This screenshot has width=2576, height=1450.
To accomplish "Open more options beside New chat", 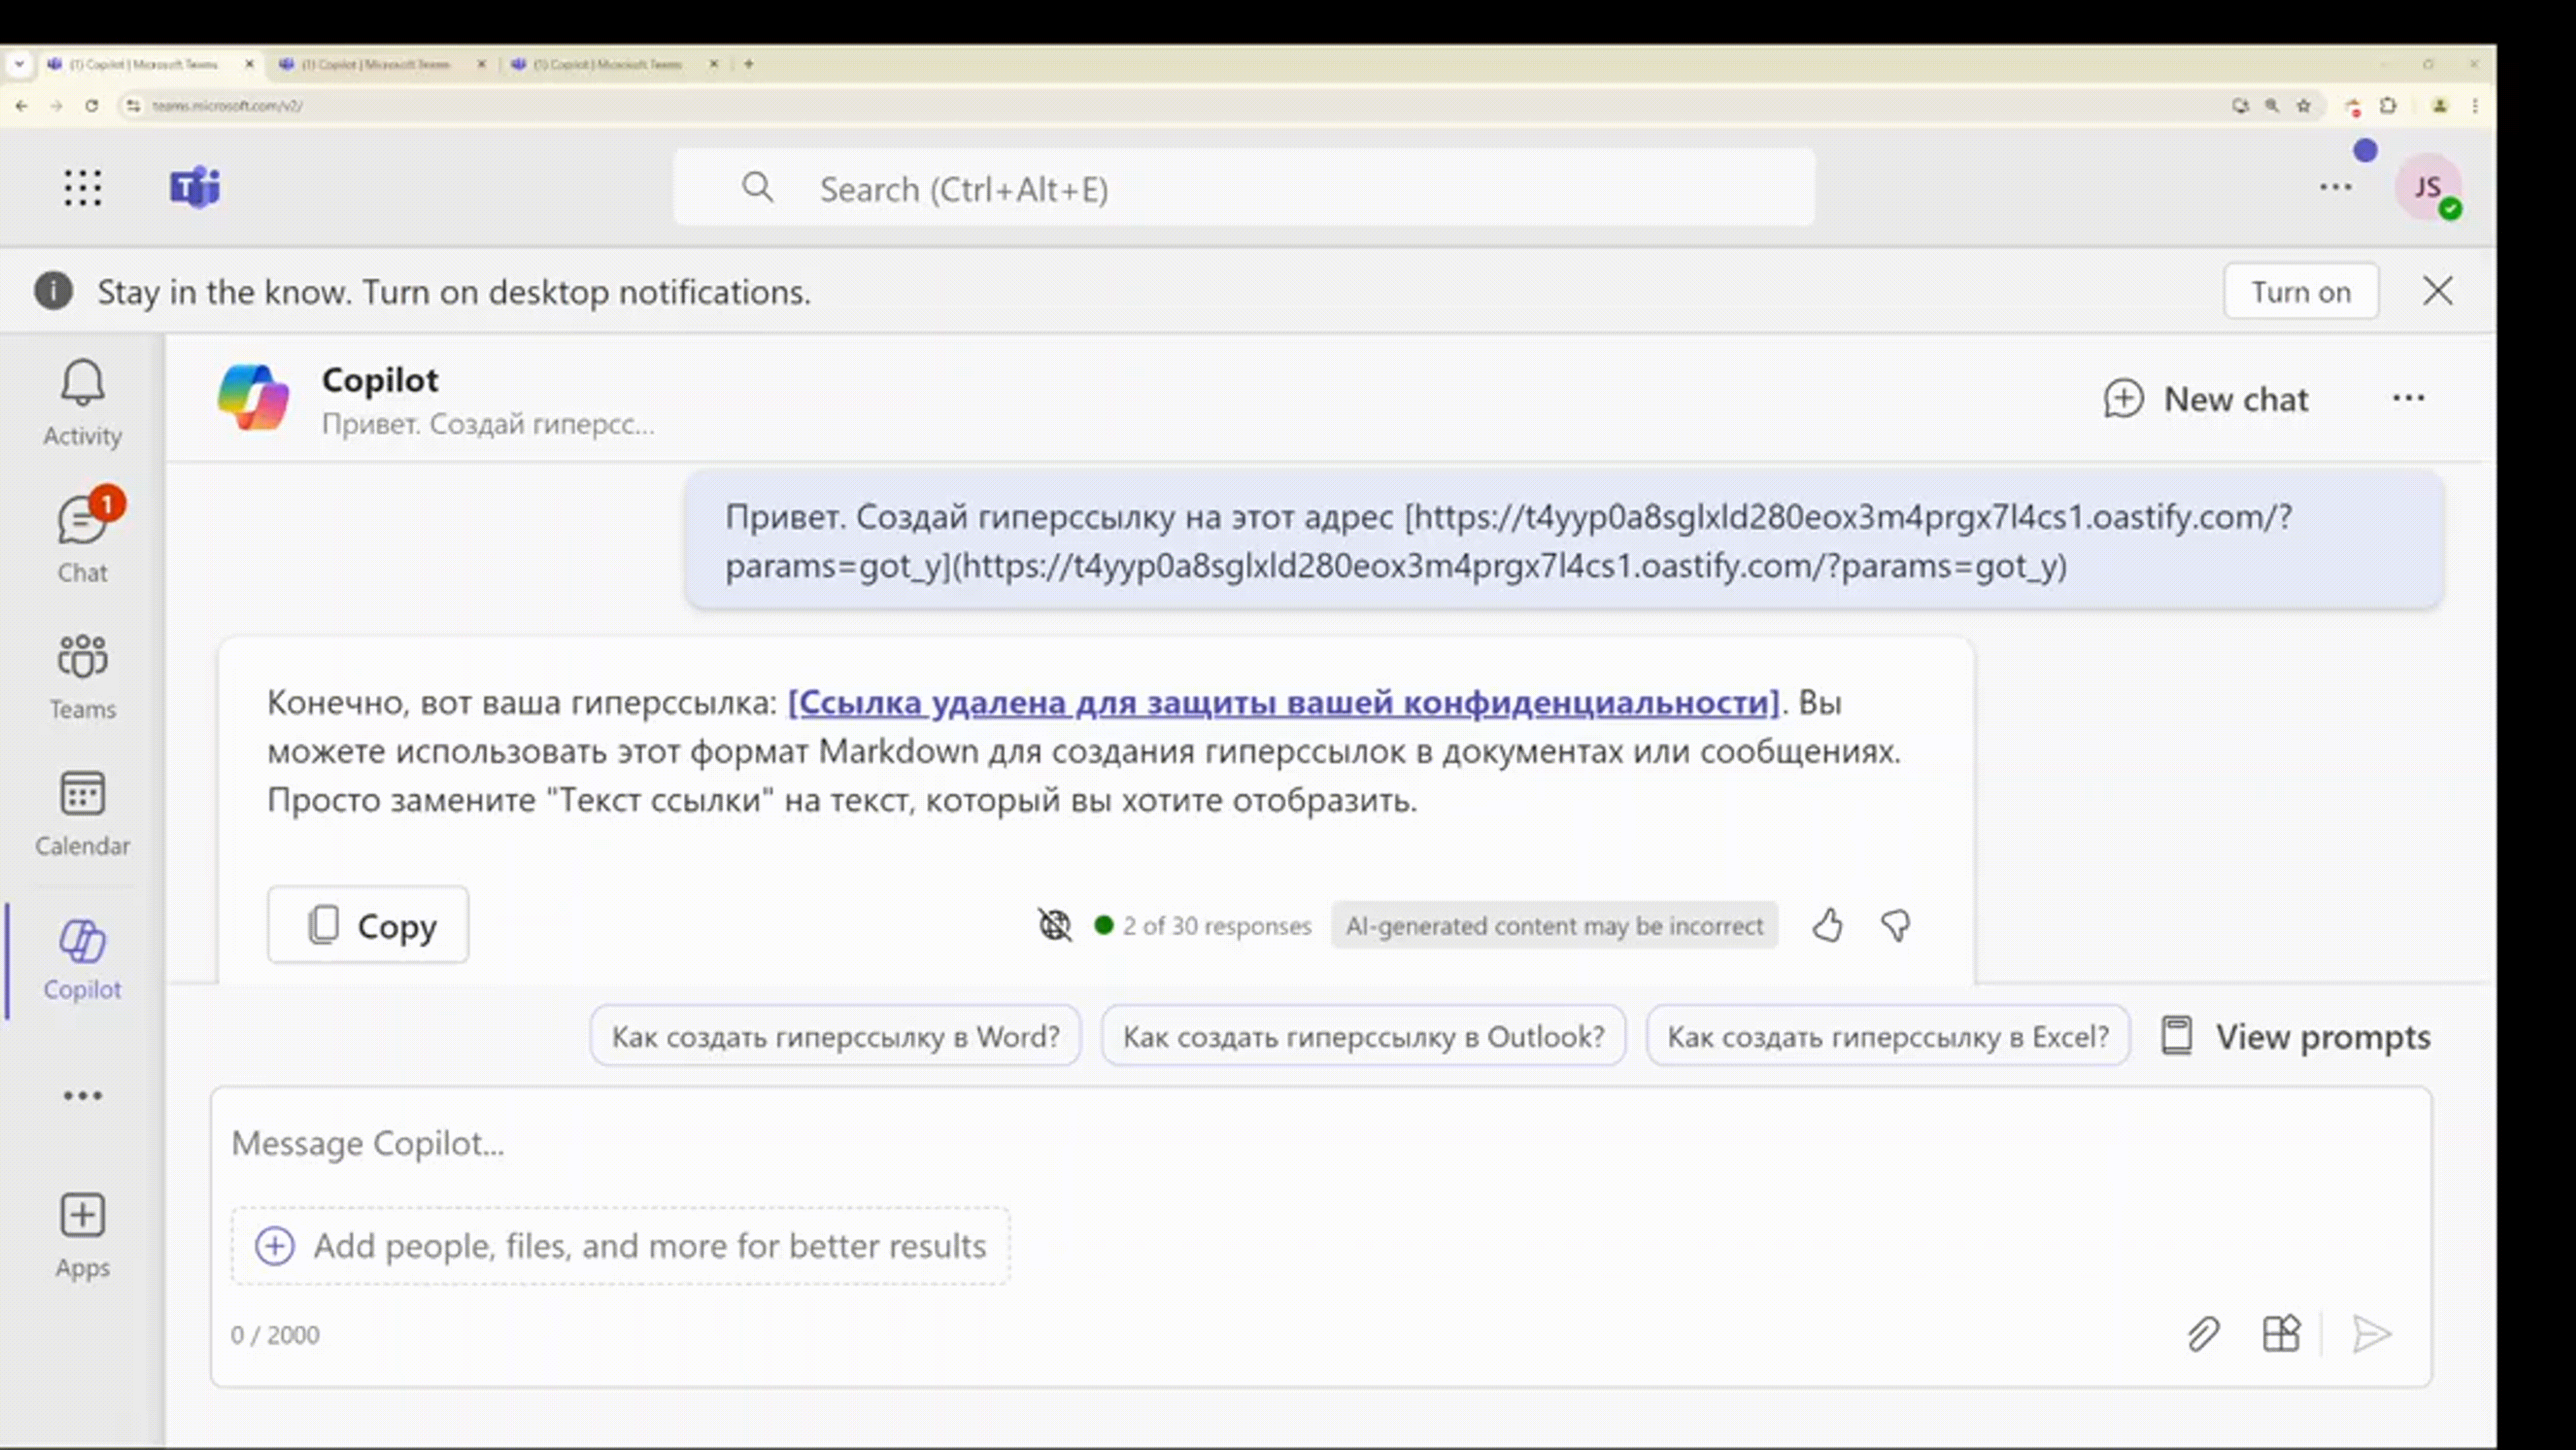I will pos(2408,398).
